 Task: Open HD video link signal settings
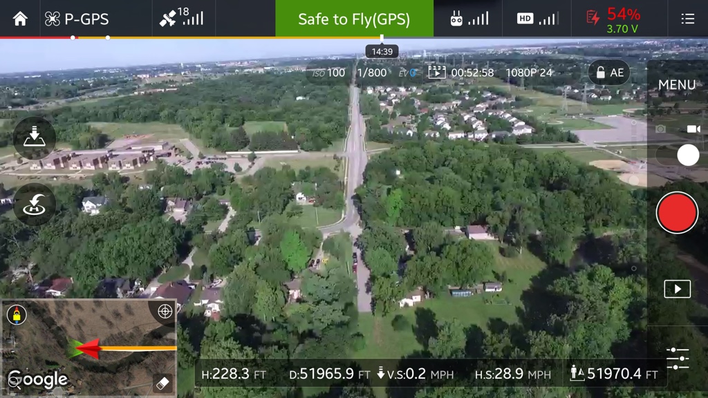pos(537,19)
